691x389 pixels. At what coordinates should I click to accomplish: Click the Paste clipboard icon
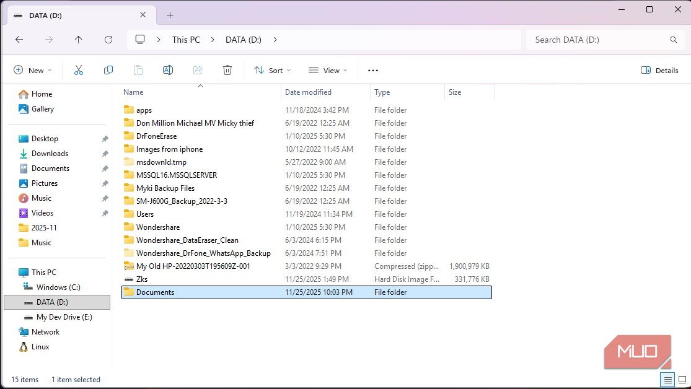[138, 70]
